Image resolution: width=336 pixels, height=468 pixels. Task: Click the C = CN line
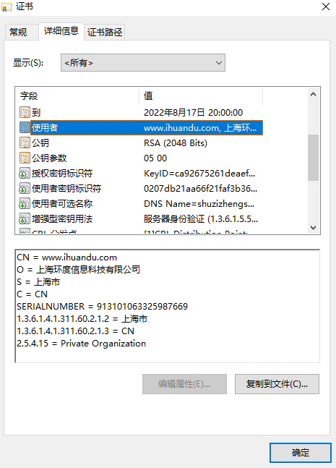(x=32, y=294)
